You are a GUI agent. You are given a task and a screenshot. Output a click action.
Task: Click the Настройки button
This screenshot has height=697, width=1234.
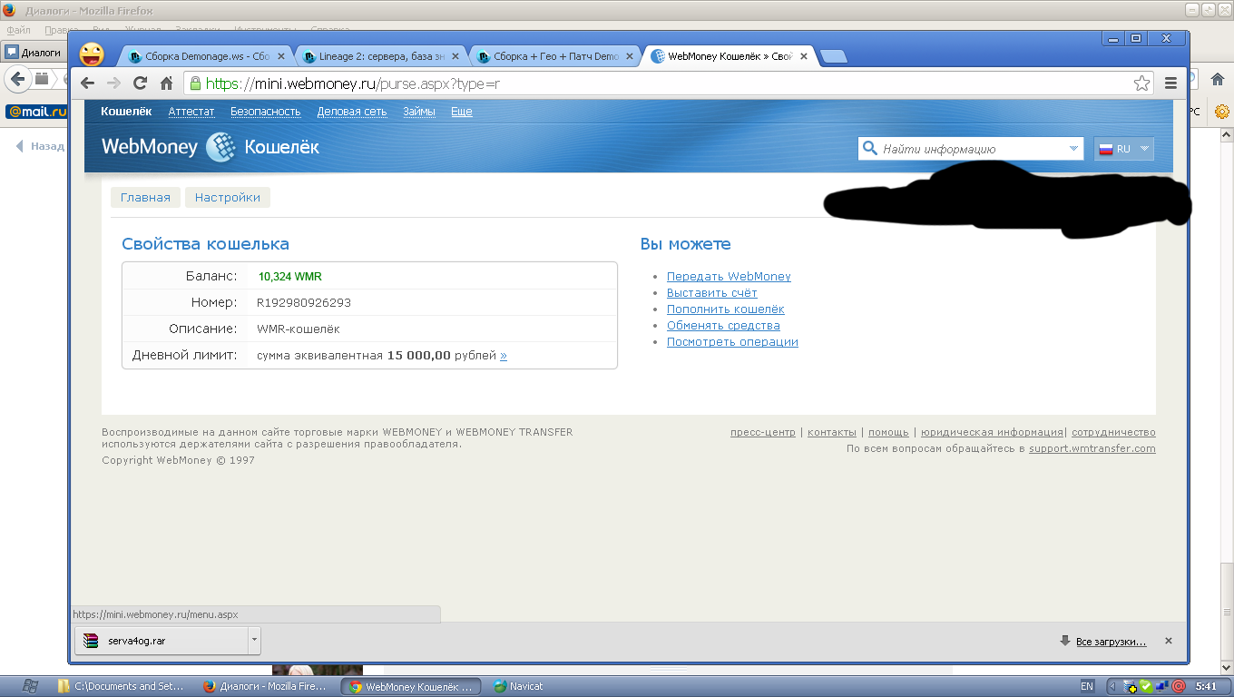pyautogui.click(x=228, y=197)
